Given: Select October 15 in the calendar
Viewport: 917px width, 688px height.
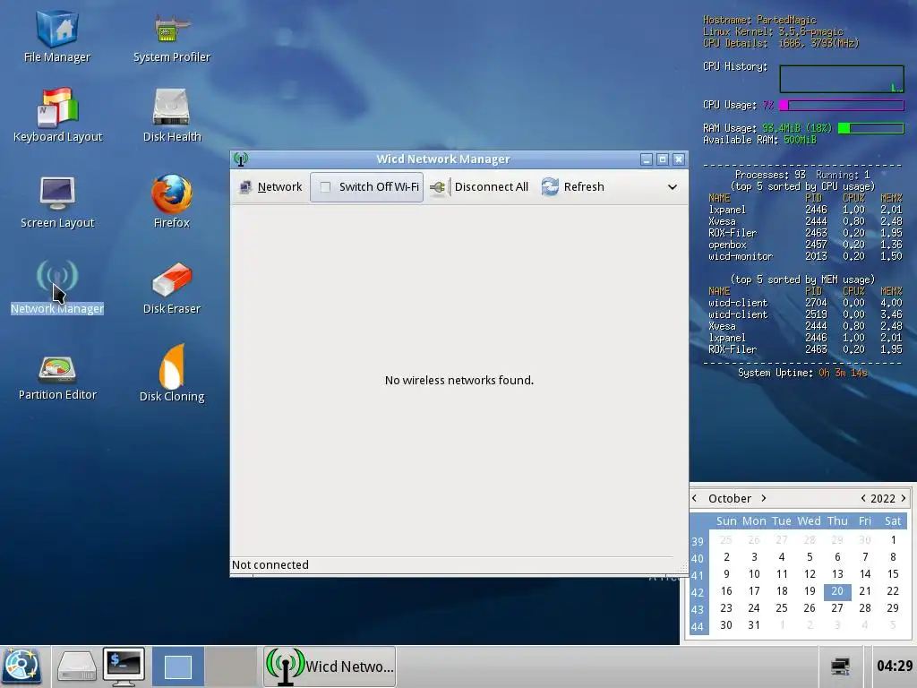Looking at the screenshot, I should (893, 574).
